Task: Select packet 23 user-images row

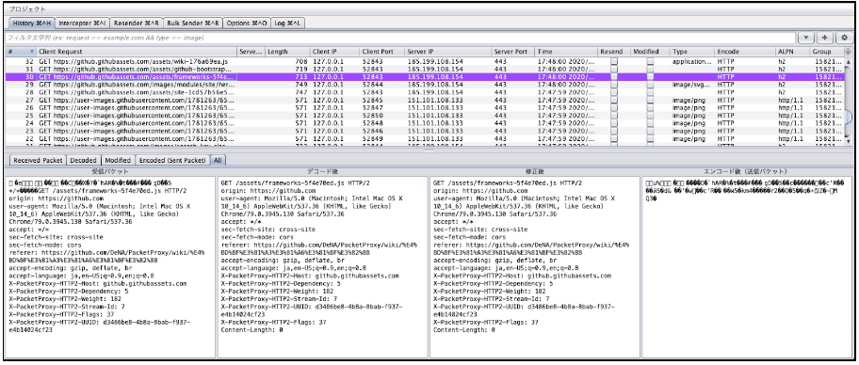Action: pyautogui.click(x=425, y=132)
